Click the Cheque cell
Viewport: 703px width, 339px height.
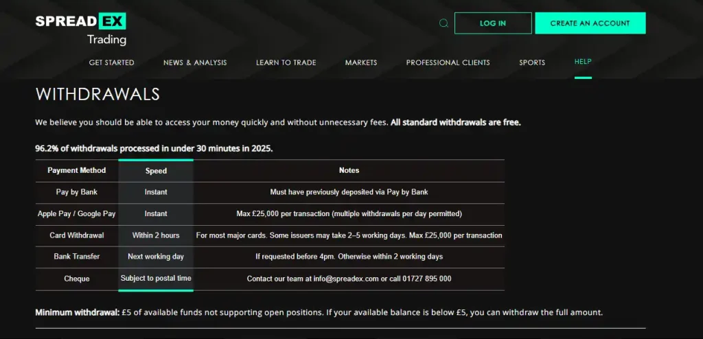pos(77,279)
